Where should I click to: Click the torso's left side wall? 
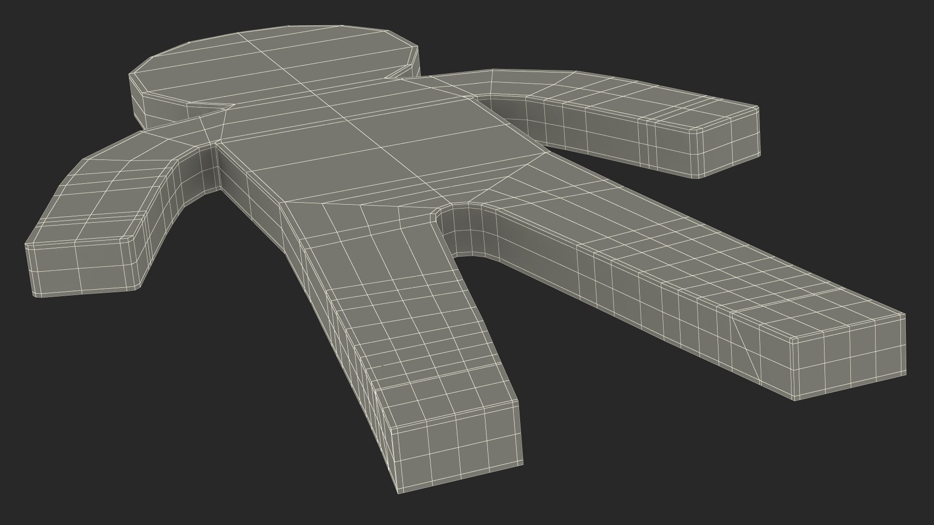click(253, 194)
